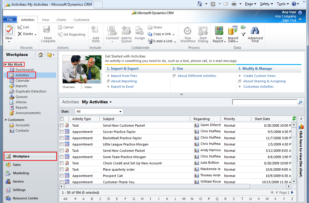Check the box for Soccer Practice-Taylor row
Viewport: 309px width, 203px height.
pyautogui.click(x=62, y=132)
